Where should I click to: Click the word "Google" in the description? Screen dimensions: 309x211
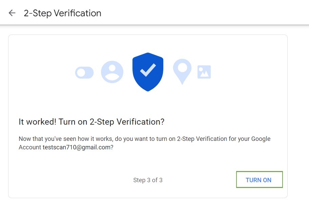(x=260, y=139)
